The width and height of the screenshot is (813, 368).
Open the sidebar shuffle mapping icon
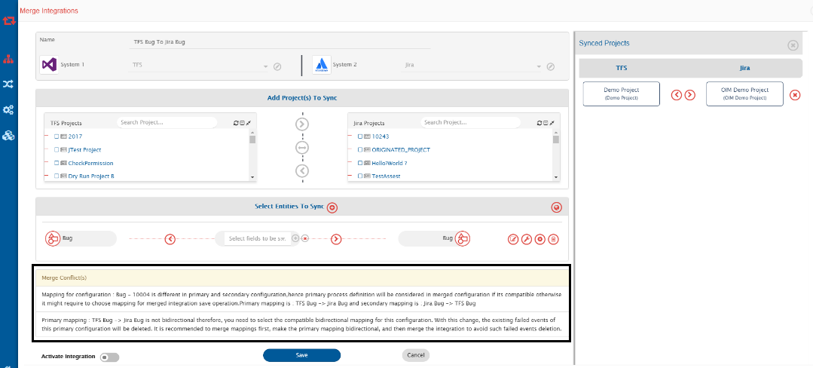click(x=8, y=84)
